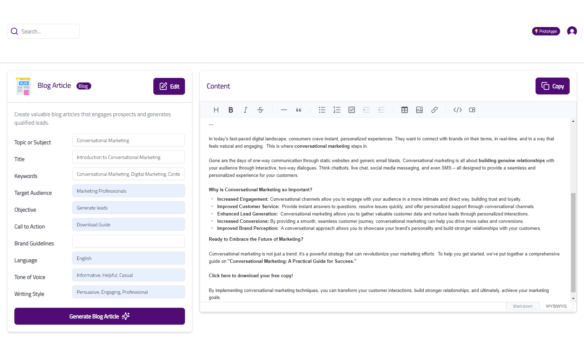Insert a hyperlink
Viewport: 584px width, 339px height.
click(x=434, y=110)
